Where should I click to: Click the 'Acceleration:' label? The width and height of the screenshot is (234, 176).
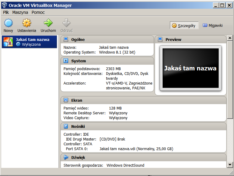point(75,83)
